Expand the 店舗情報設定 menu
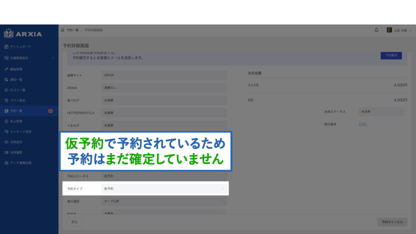The width and height of the screenshot is (416, 234). (x=28, y=58)
